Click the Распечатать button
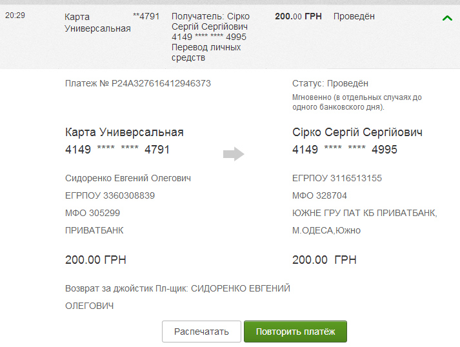 pyautogui.click(x=201, y=332)
